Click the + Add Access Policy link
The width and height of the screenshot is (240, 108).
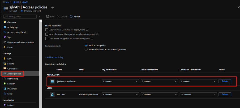coord(54,57)
